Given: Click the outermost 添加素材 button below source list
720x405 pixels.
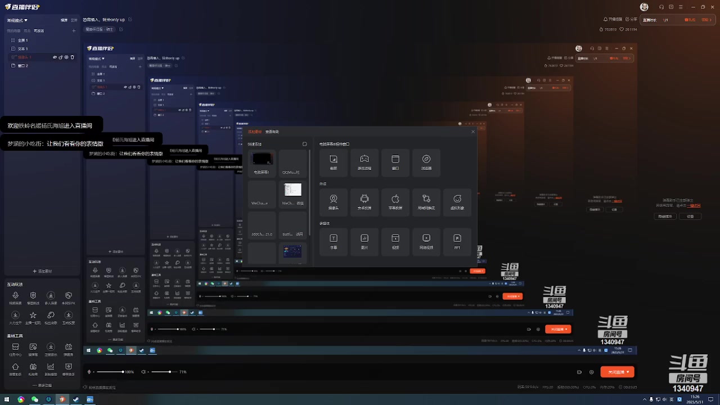Looking at the screenshot, I should pos(42,271).
